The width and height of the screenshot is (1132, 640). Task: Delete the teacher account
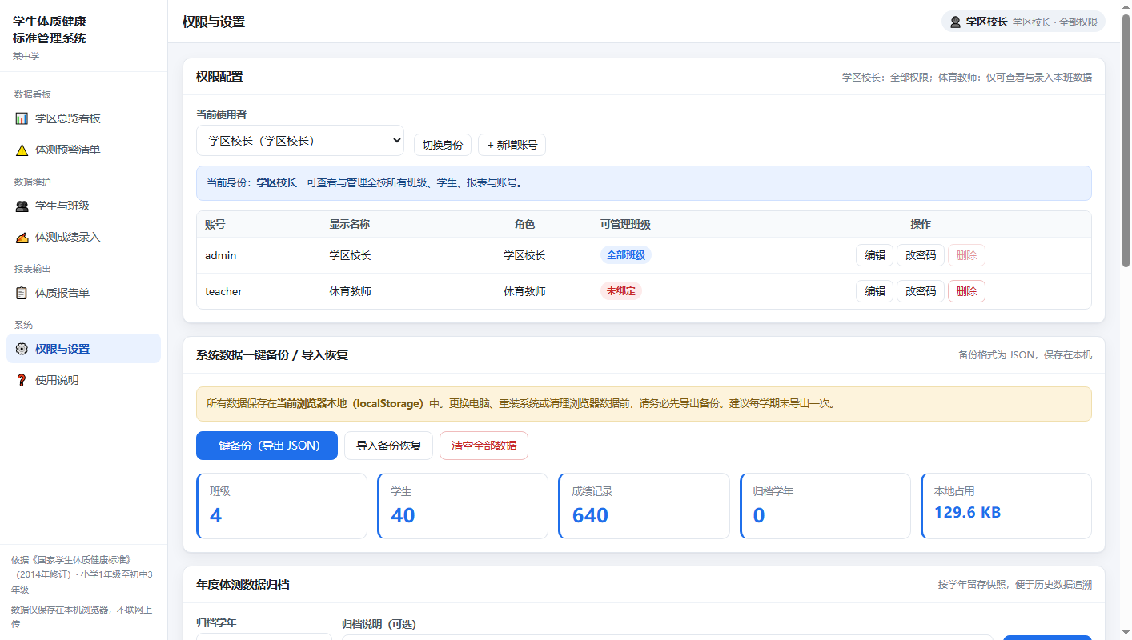[x=966, y=291]
